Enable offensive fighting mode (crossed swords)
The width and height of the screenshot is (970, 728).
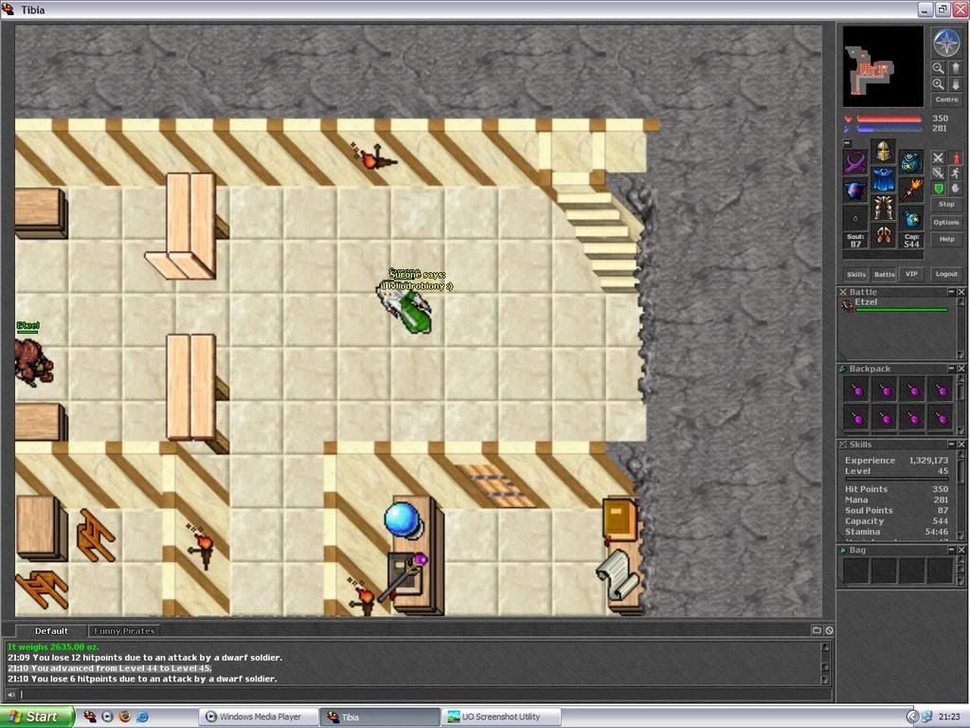tap(939, 158)
